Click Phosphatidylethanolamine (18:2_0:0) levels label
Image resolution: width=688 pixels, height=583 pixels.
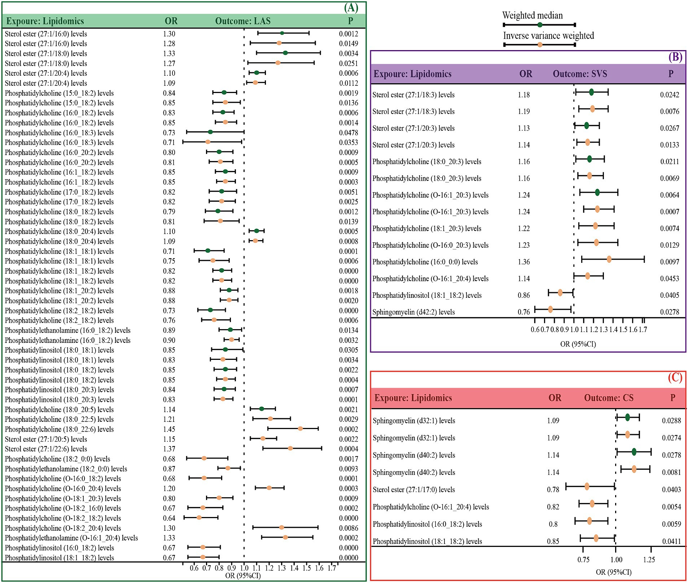tap(66, 469)
